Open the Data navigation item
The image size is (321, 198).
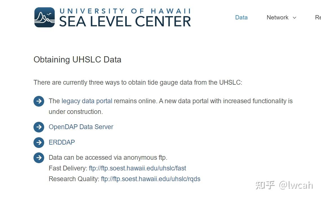click(241, 17)
